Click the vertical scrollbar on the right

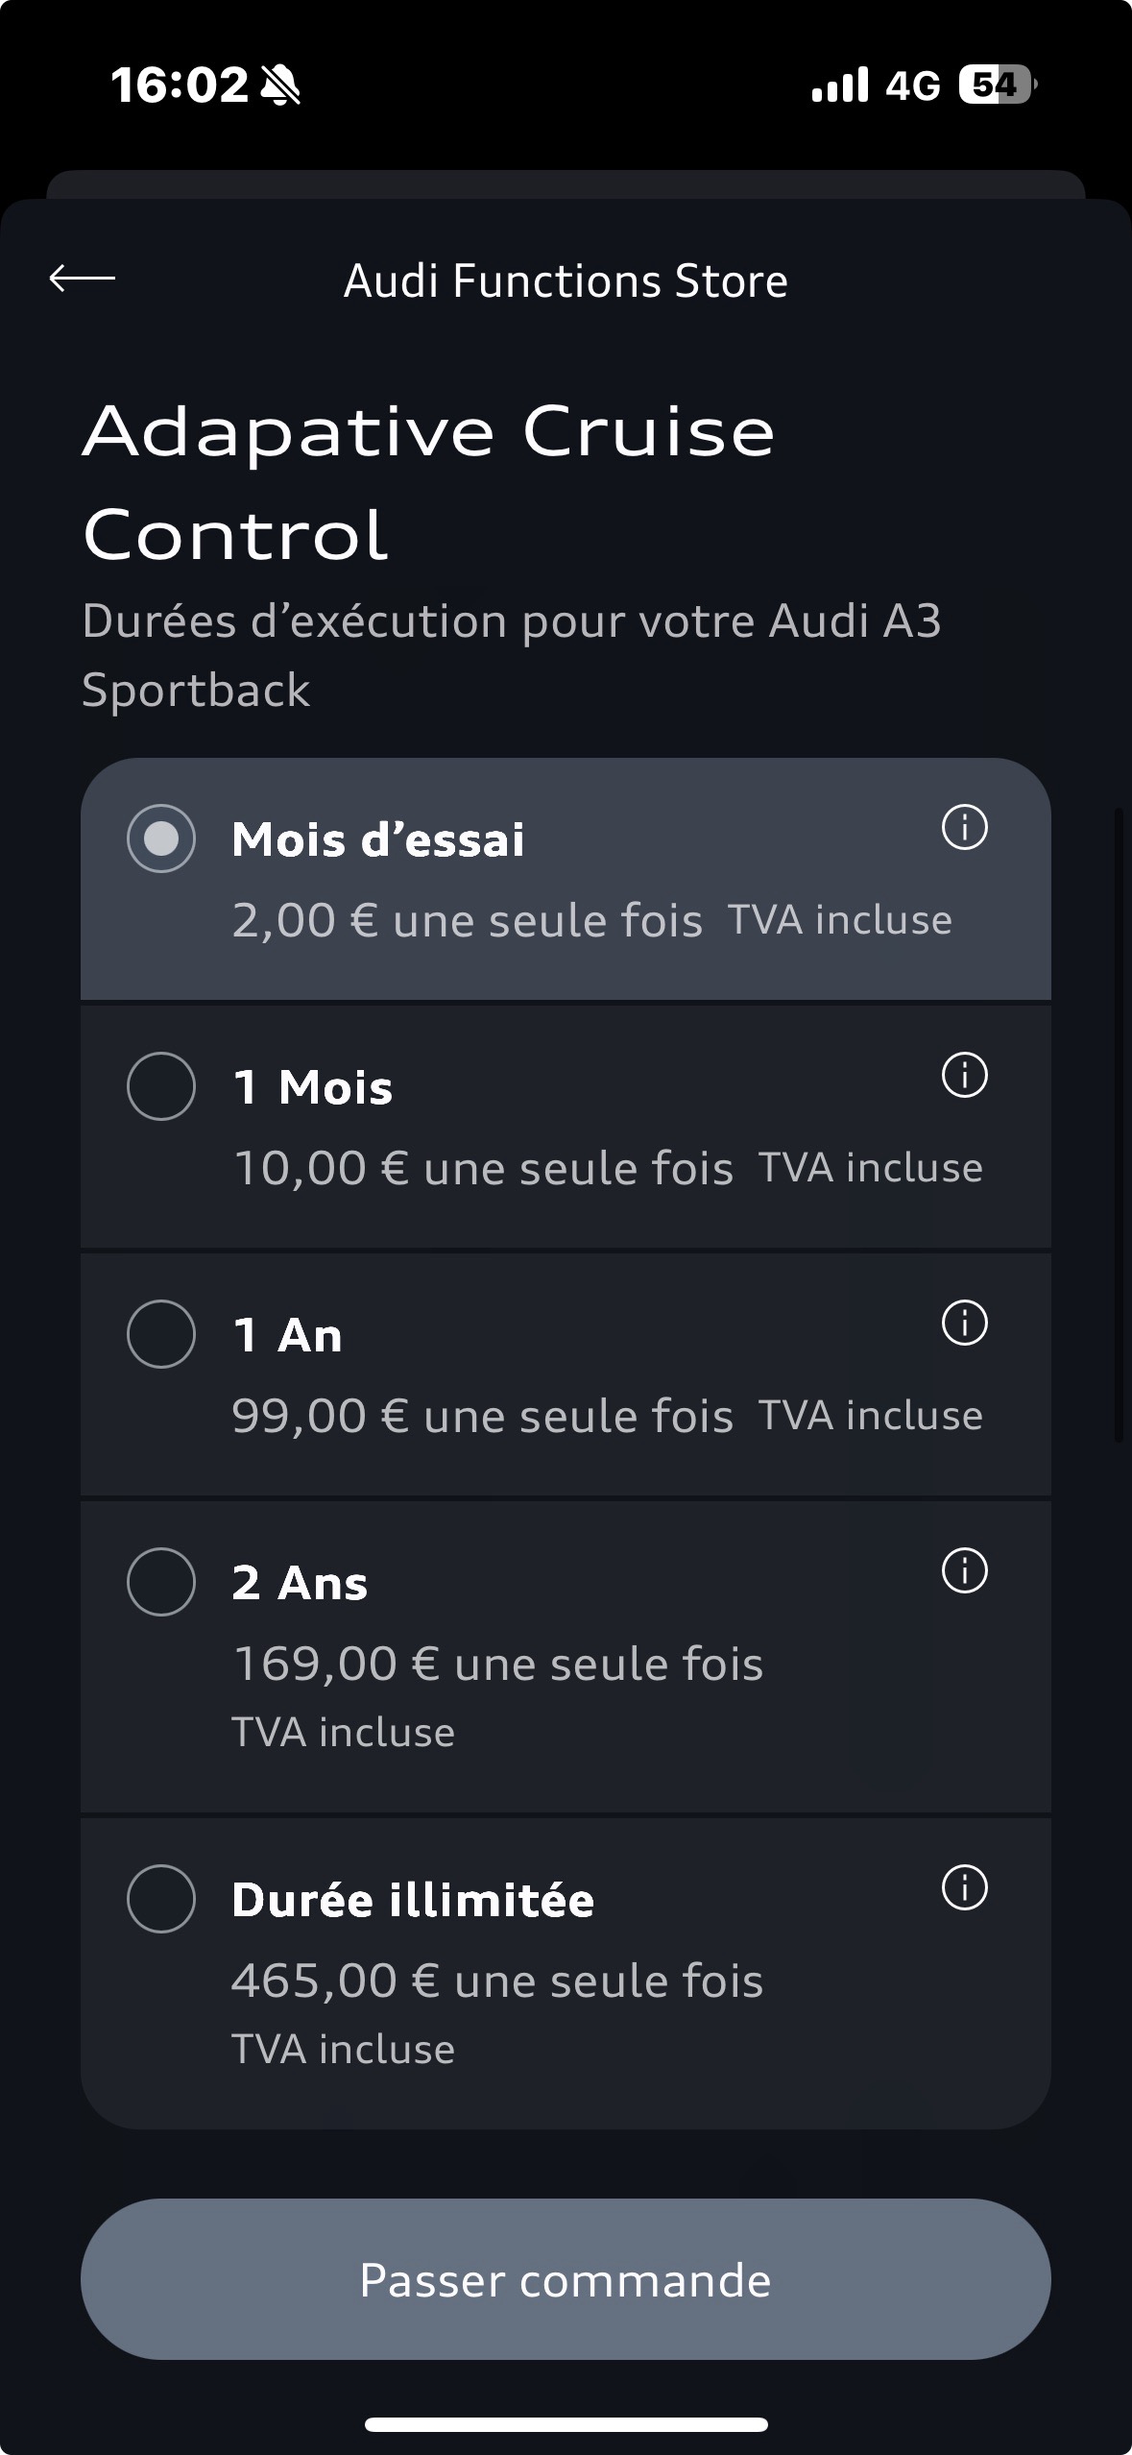[1118, 1124]
